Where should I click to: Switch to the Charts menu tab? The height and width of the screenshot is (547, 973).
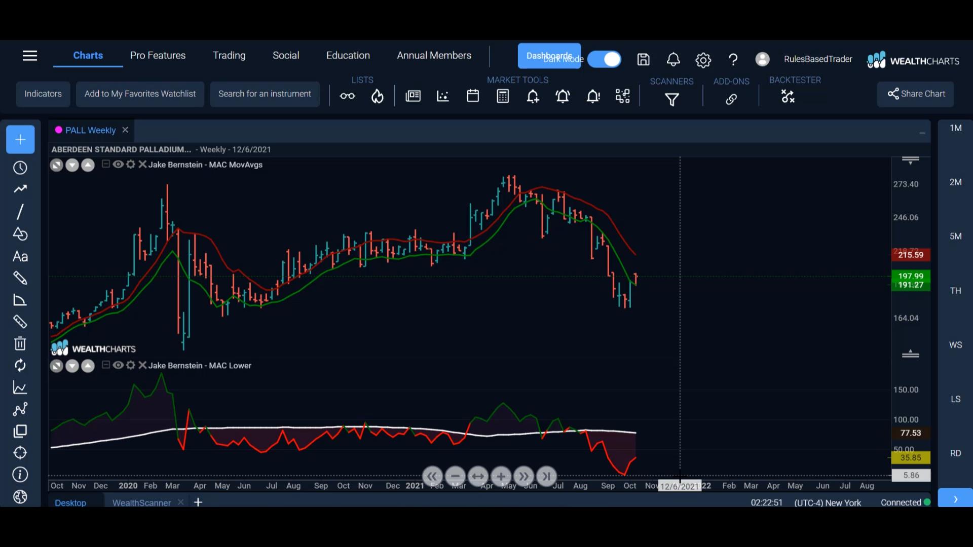click(88, 55)
